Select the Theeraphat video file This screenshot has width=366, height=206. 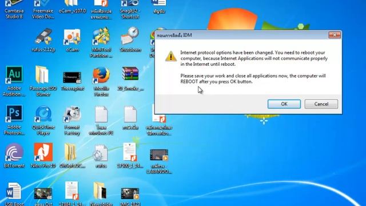pyautogui.click(x=72, y=81)
